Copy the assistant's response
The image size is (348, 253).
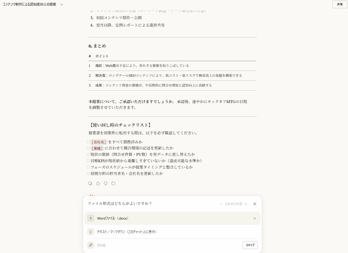[90, 183]
